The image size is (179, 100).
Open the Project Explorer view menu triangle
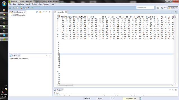tap(44, 12)
